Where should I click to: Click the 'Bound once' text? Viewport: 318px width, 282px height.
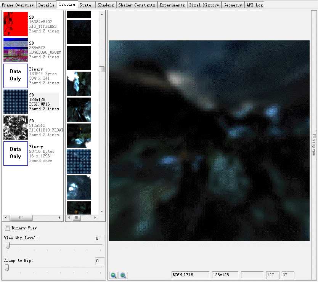[40, 161]
